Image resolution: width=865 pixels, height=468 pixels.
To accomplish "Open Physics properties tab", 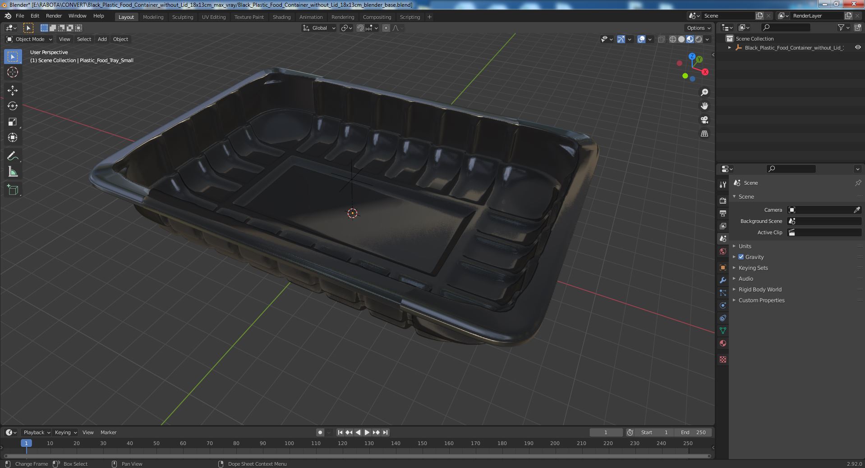I will (x=723, y=305).
